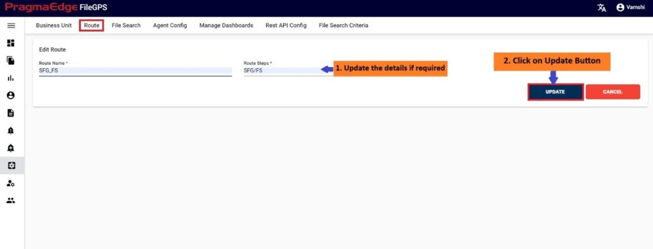Image resolution: width=653 pixels, height=249 pixels.
Task: Click the PragmaEdge FileGPS logo
Action: pyautogui.click(x=56, y=8)
